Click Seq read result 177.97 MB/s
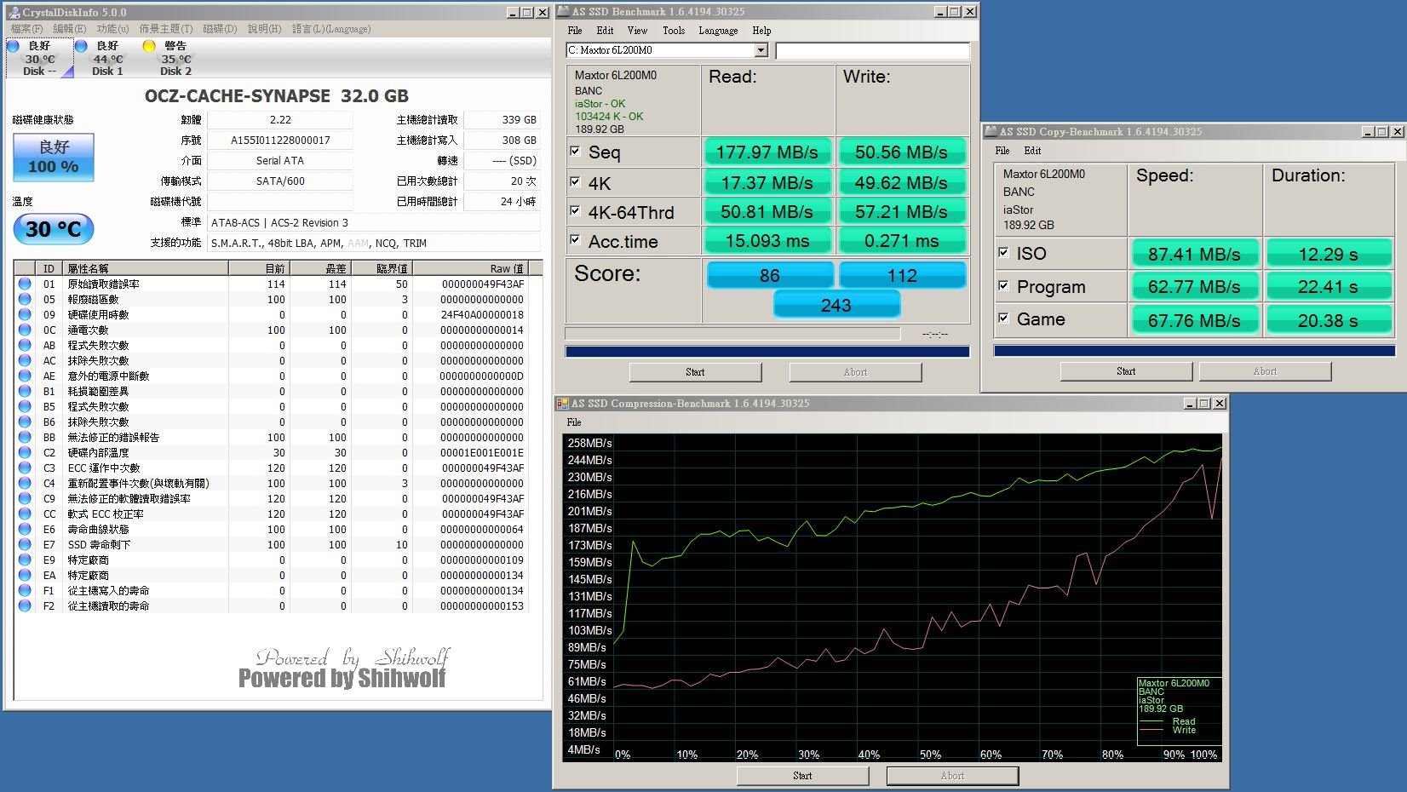1407x792 pixels. tap(767, 152)
